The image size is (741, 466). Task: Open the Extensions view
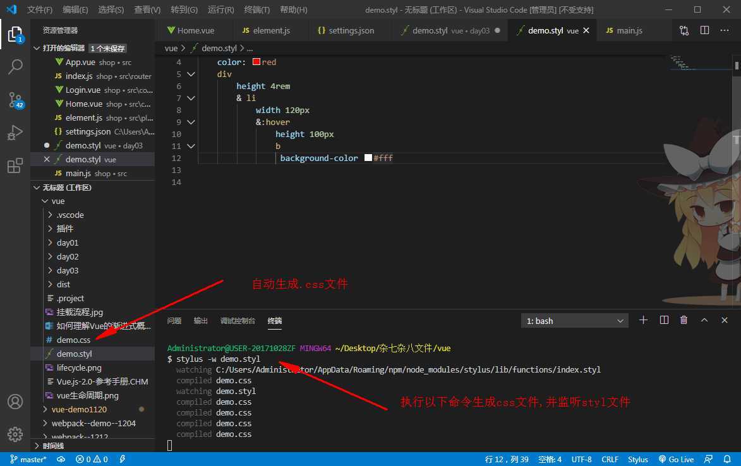coord(15,166)
